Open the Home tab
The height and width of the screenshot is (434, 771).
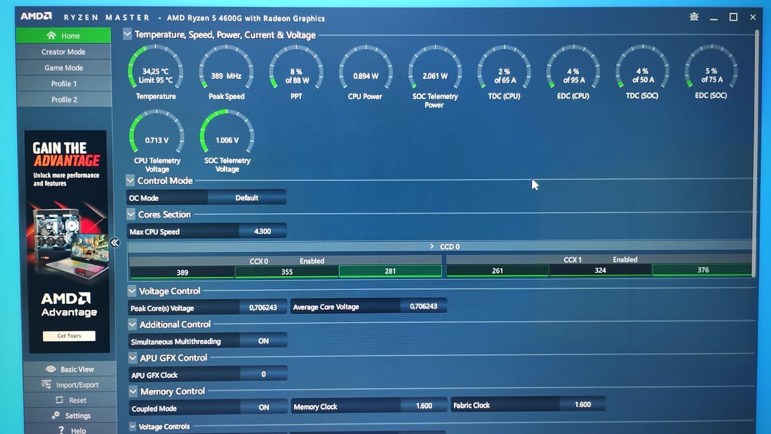[64, 35]
